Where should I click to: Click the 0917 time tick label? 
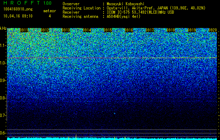[x=150, y=30]
